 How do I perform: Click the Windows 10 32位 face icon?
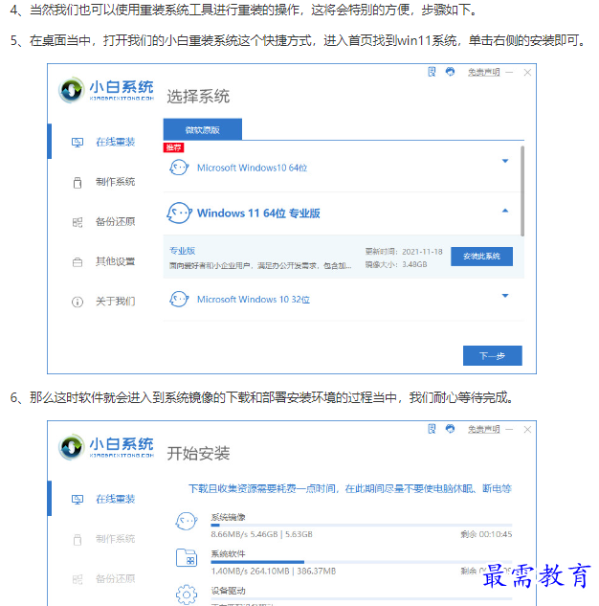[179, 299]
